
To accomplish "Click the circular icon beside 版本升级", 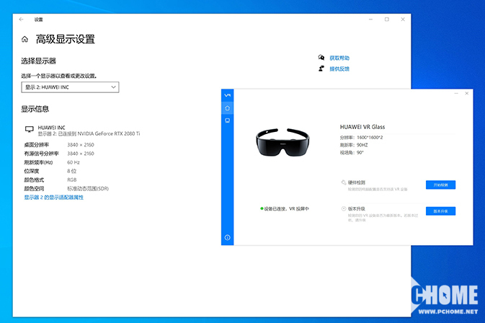I will click(343, 208).
